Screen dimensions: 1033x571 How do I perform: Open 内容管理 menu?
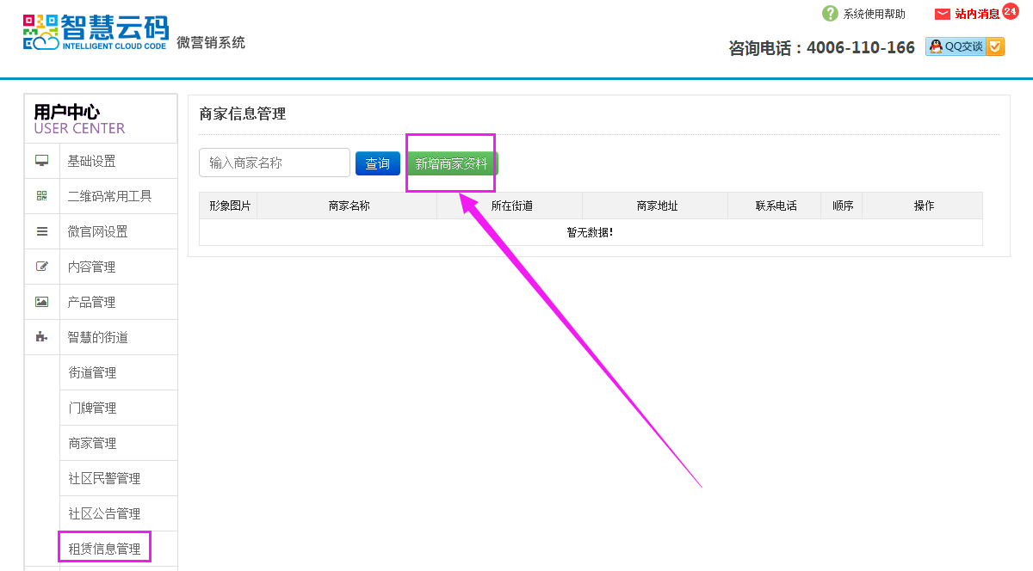pos(92,267)
